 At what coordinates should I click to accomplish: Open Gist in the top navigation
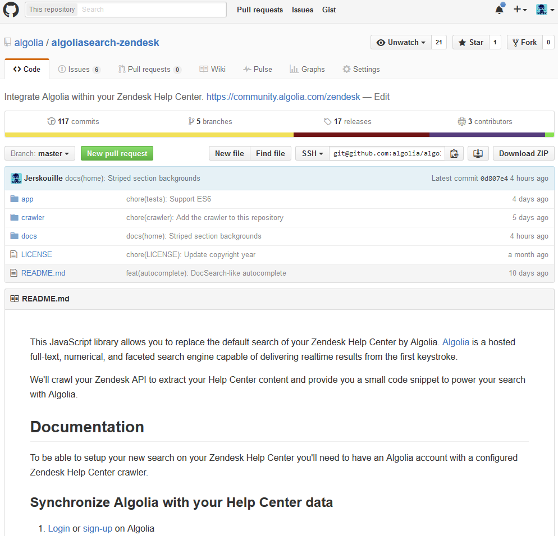[x=329, y=10]
